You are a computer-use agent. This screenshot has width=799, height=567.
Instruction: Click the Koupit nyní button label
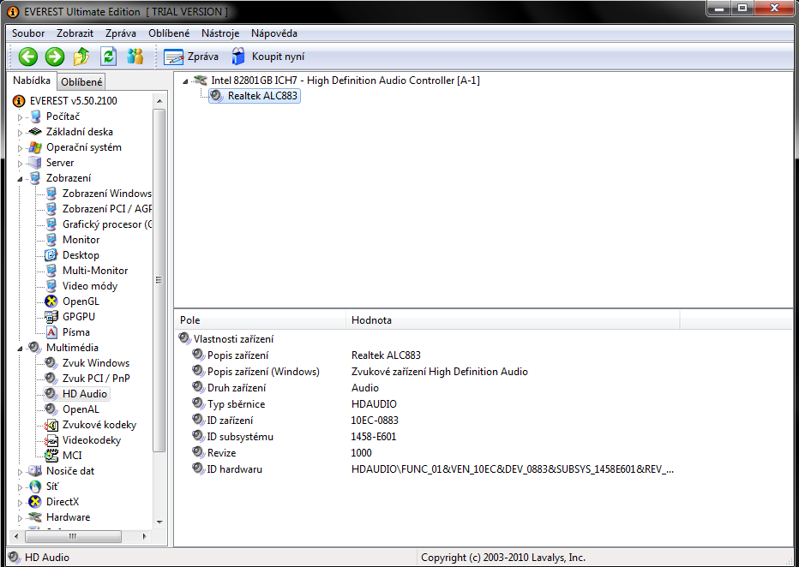pyautogui.click(x=279, y=57)
